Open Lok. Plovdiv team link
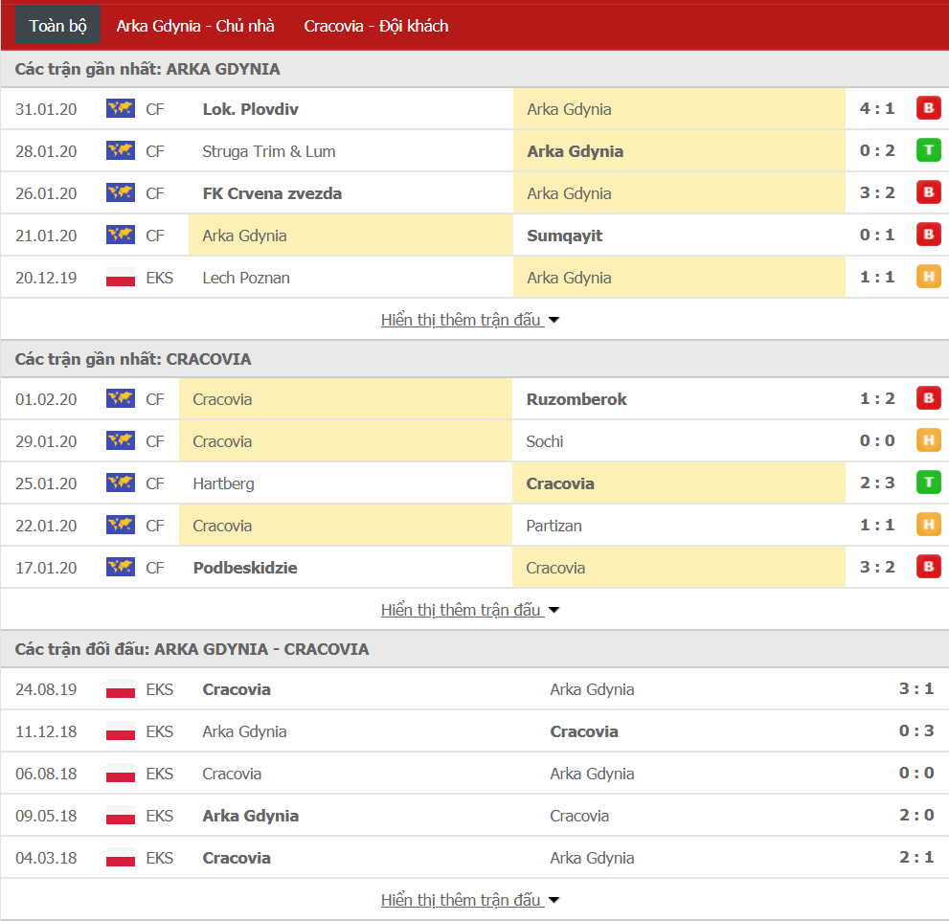The height and width of the screenshot is (921, 949). (x=251, y=109)
